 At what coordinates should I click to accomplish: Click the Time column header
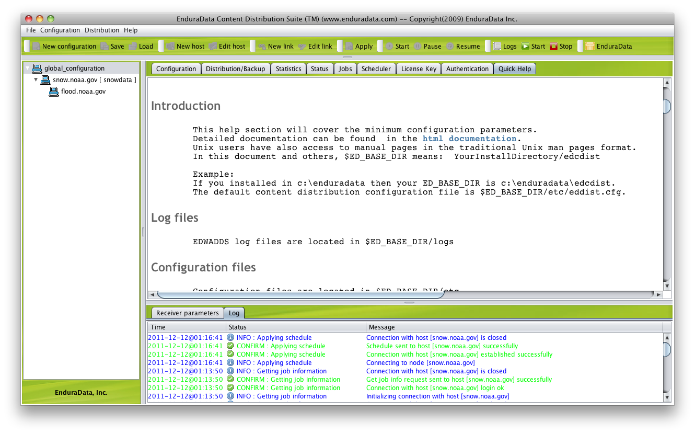pyautogui.click(x=187, y=327)
